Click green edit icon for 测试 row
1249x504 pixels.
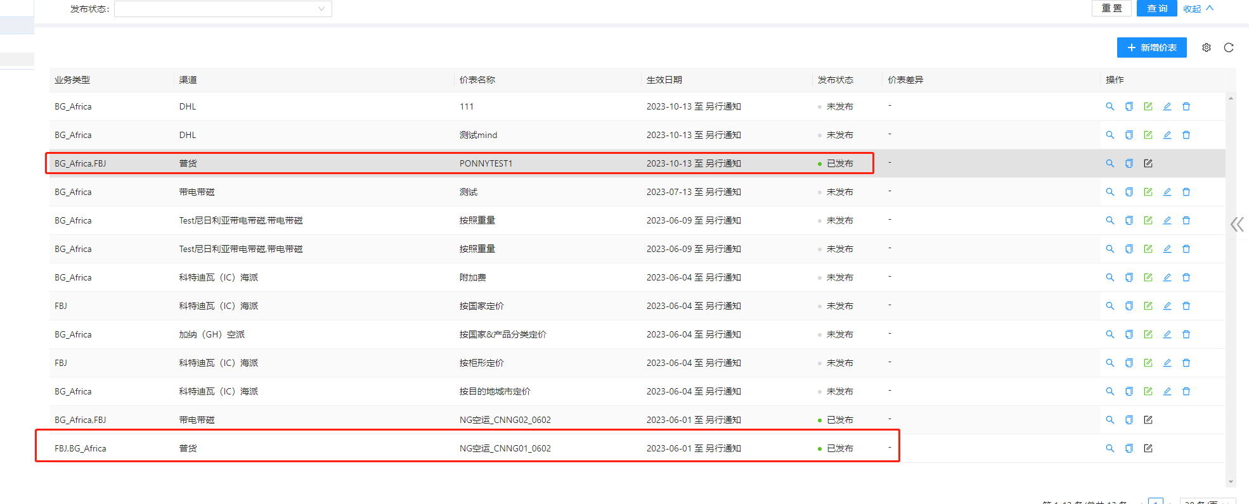(1148, 192)
